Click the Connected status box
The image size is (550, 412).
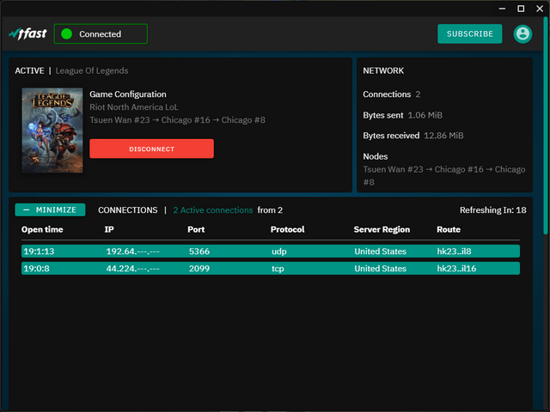[101, 34]
